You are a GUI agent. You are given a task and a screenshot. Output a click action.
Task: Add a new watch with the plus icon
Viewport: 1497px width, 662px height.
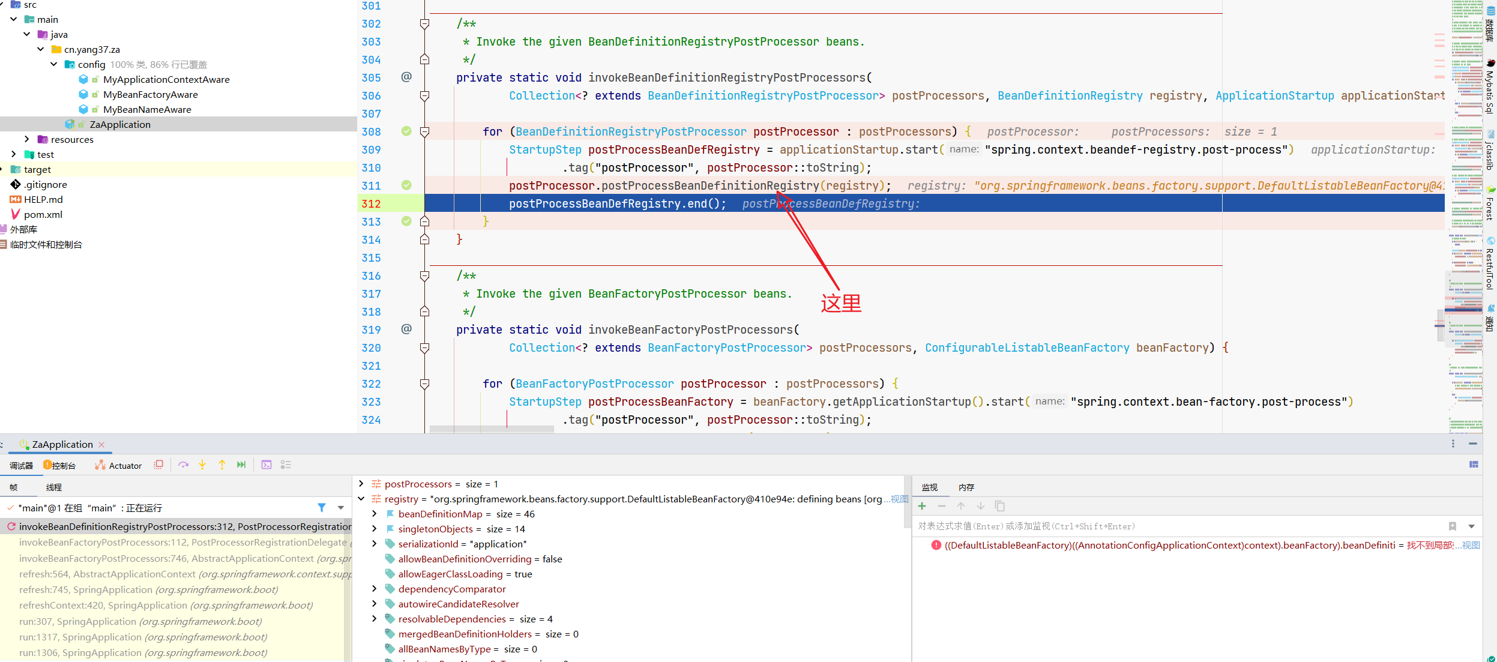(922, 506)
